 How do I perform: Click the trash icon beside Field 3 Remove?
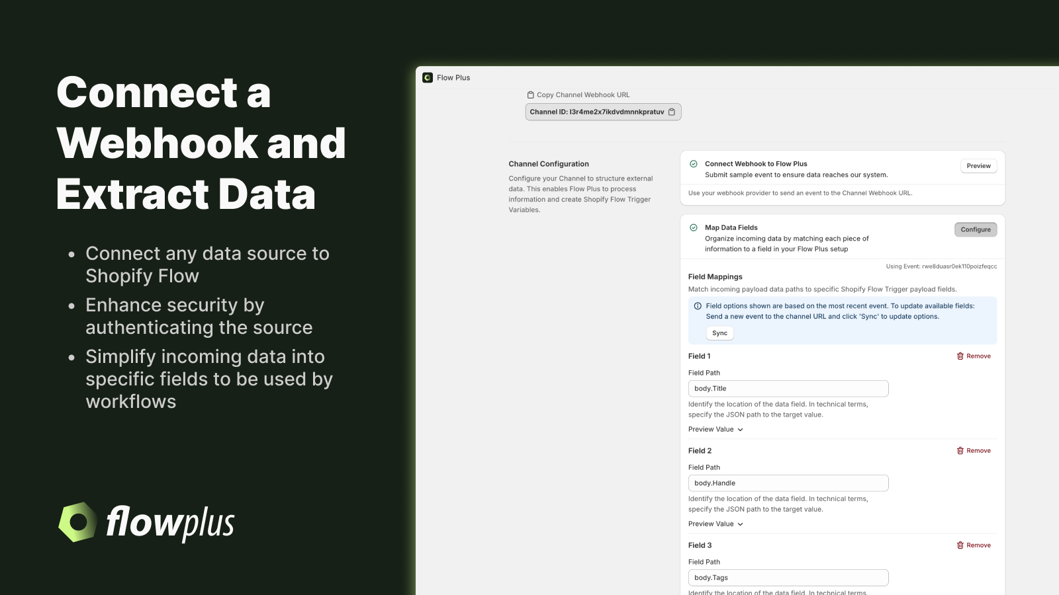coord(960,545)
